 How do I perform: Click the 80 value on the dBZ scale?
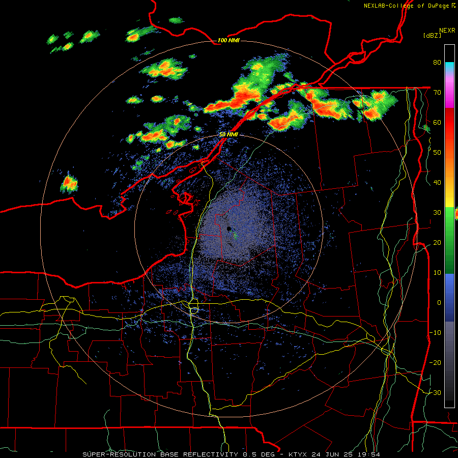tap(437, 63)
